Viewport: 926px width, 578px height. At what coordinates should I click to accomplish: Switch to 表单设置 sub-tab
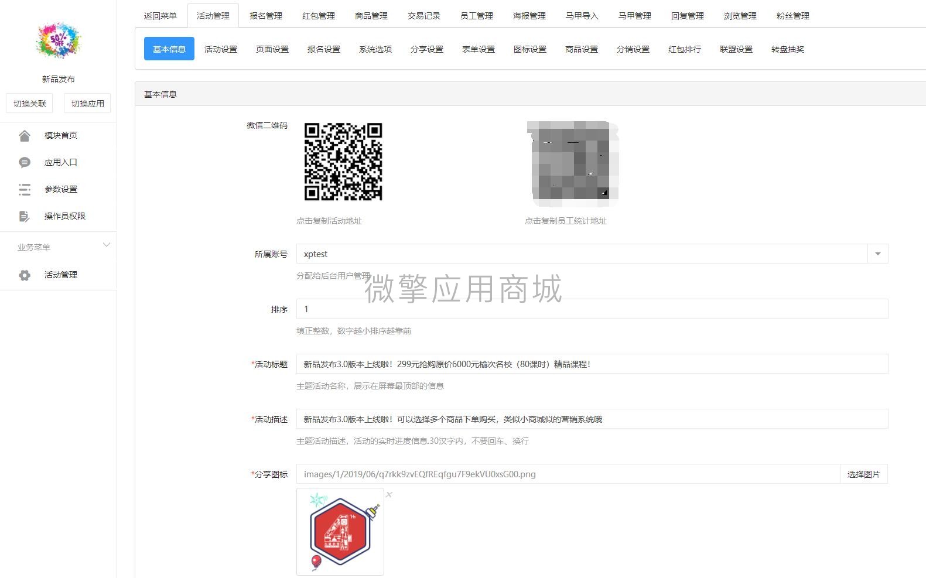479,49
